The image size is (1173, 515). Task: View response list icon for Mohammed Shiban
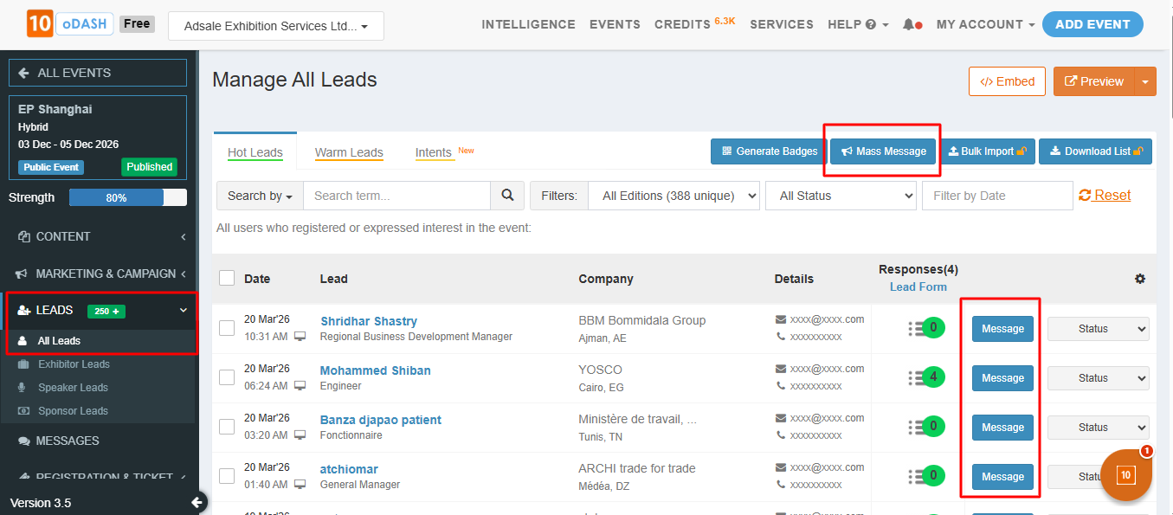tap(917, 378)
